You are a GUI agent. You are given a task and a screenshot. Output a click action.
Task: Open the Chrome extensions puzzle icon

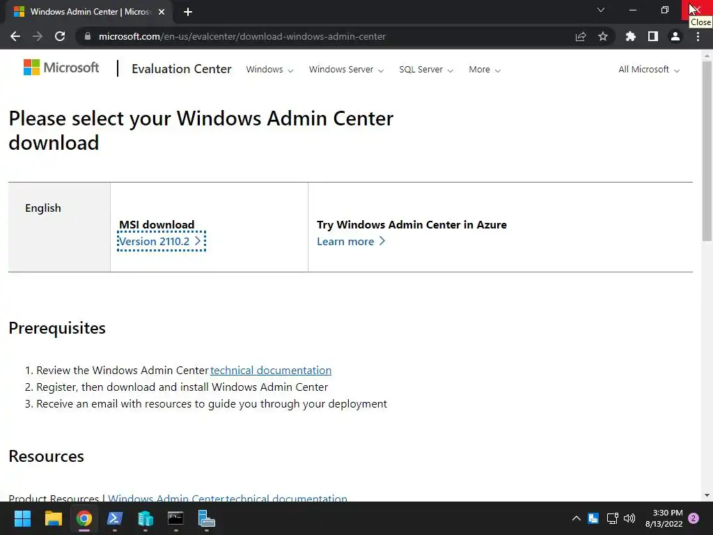[x=631, y=36]
